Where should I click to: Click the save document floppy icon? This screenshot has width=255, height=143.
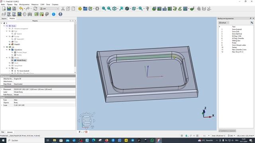[x=14, y=9]
